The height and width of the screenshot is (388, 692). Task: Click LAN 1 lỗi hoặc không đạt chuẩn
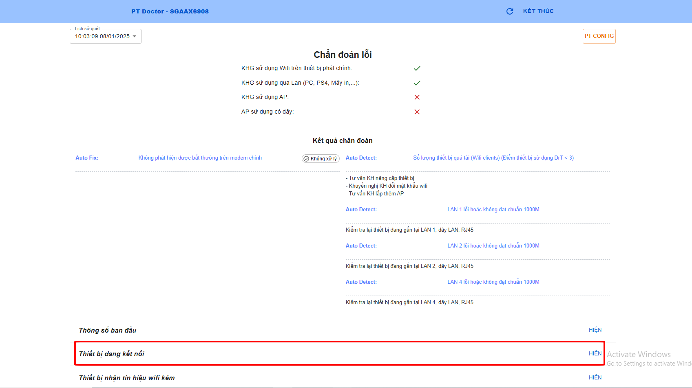pyautogui.click(x=493, y=210)
